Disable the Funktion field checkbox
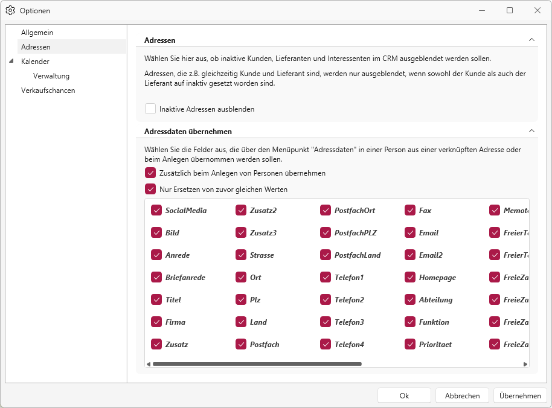The height and width of the screenshot is (408, 552). [410, 322]
